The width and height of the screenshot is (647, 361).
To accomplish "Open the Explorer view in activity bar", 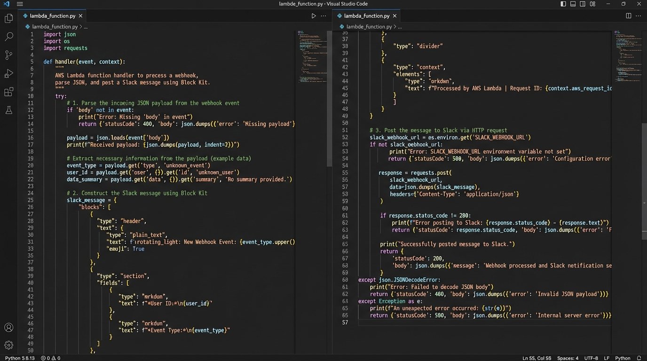I will [x=8, y=18].
